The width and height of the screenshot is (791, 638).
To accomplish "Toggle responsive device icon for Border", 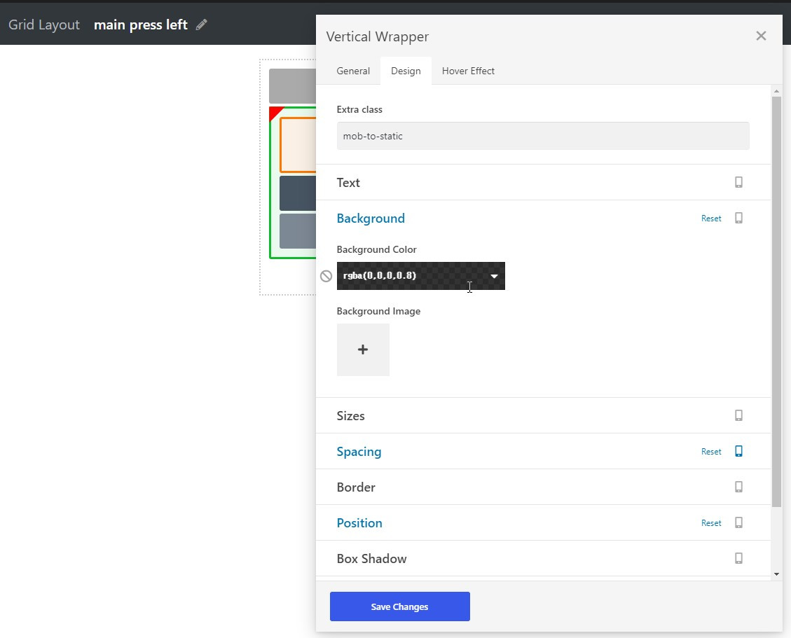I will coord(738,487).
